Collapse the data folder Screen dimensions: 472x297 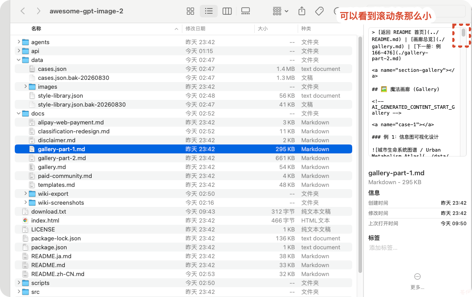(x=19, y=60)
